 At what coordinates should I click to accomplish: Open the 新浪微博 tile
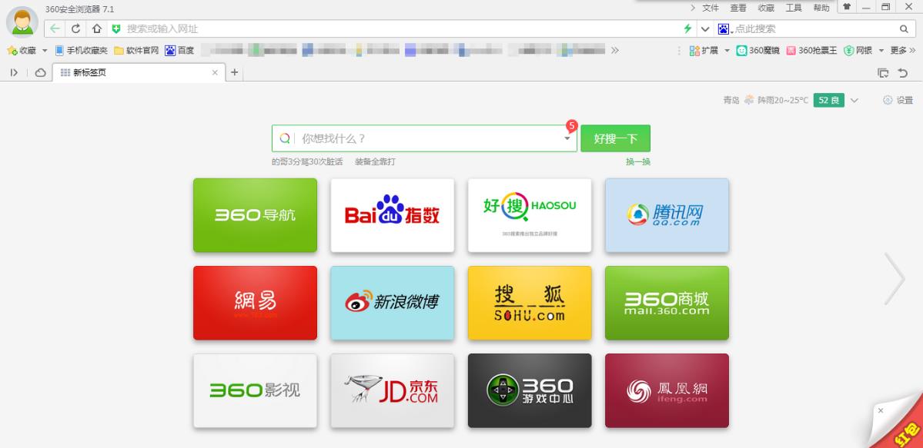point(392,303)
